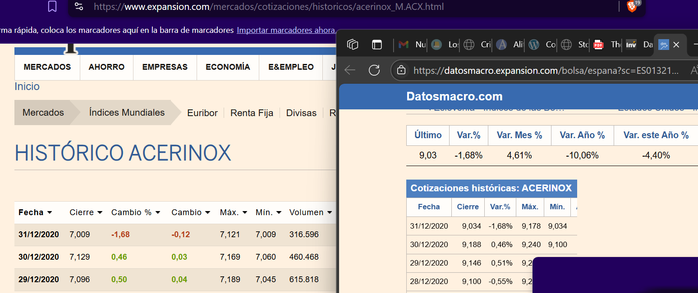Image resolution: width=698 pixels, height=293 pixels.
Task: Click 'Var. Año %' header in Datosmacro
Action: [x=582, y=135]
